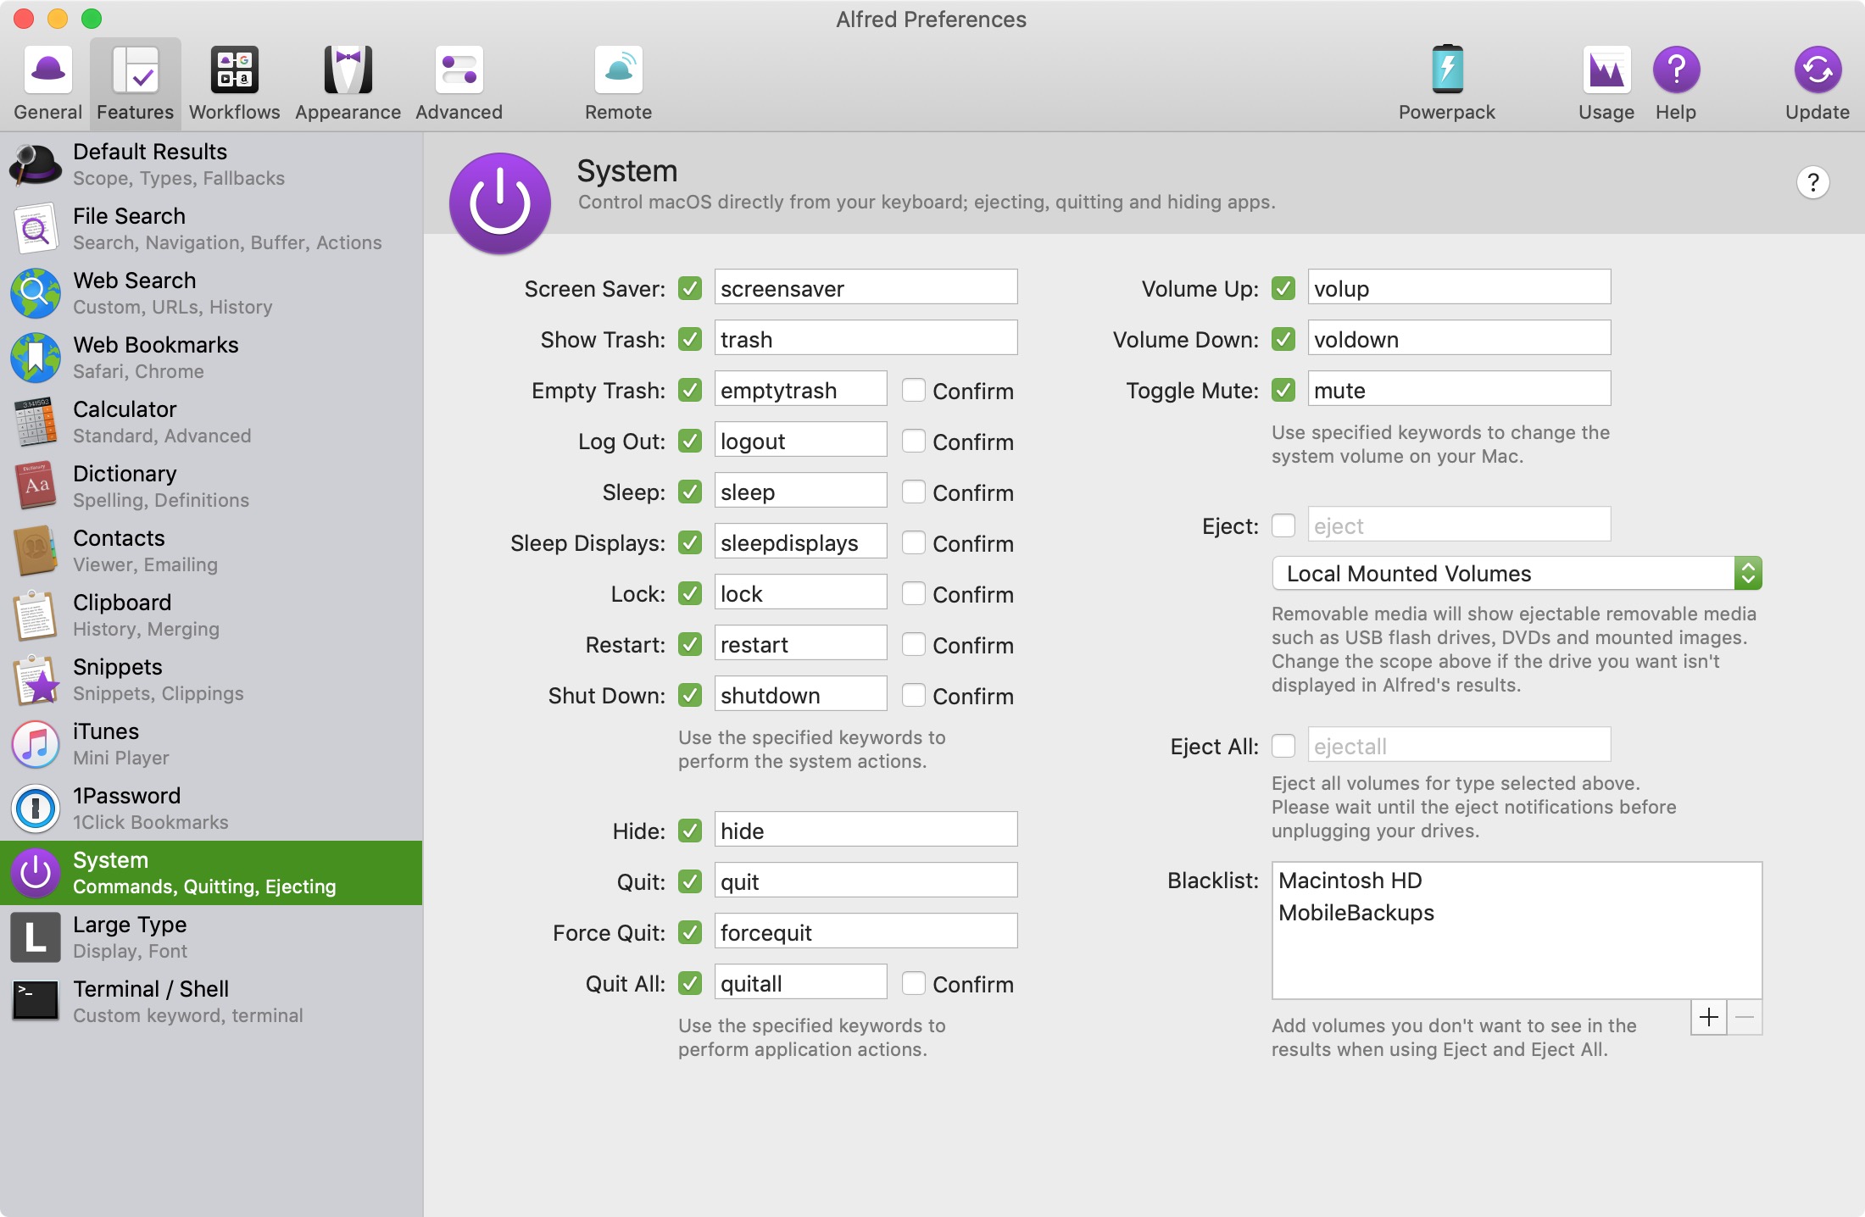Enable the Eject All keyword checkbox
Viewport: 1865px width, 1217px height.
coord(1283,746)
